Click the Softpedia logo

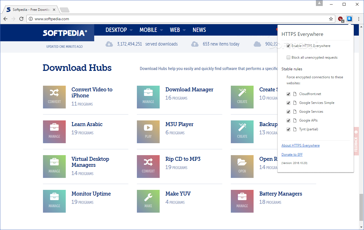tap(65, 33)
